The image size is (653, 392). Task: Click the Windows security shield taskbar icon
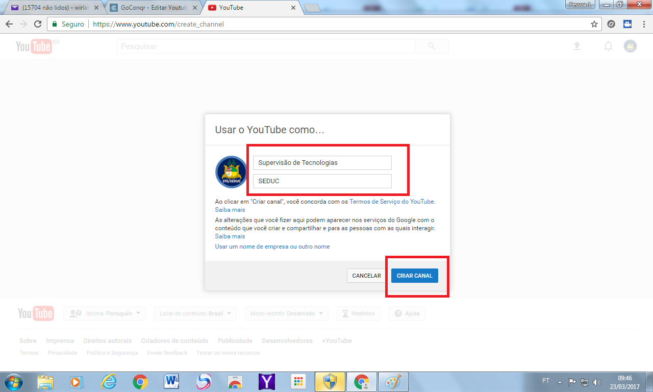(330, 382)
